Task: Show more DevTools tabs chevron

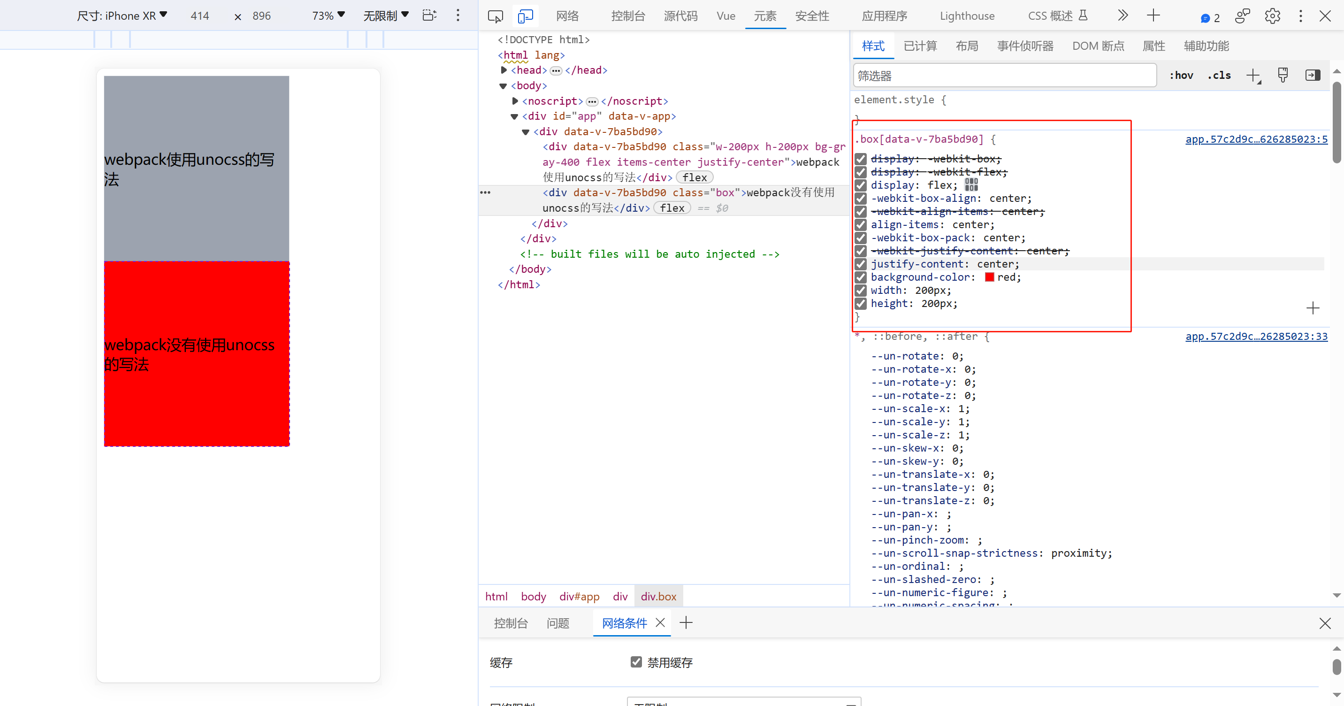Action: [x=1123, y=15]
